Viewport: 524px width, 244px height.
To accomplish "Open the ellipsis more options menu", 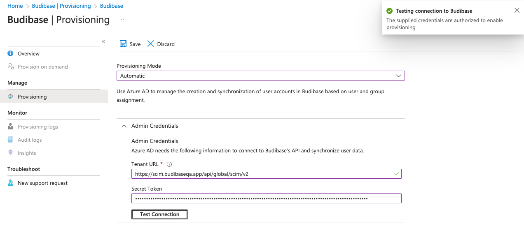I will [x=123, y=20].
